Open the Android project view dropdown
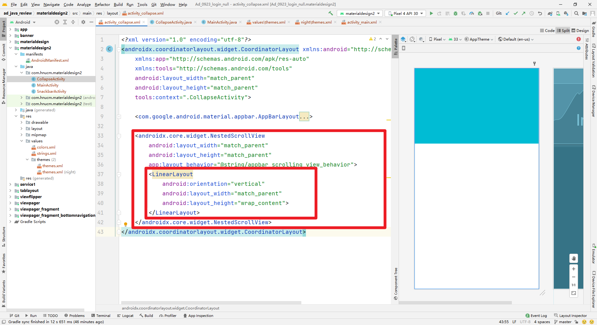Screen dimensions: 597x325 pos(23,22)
